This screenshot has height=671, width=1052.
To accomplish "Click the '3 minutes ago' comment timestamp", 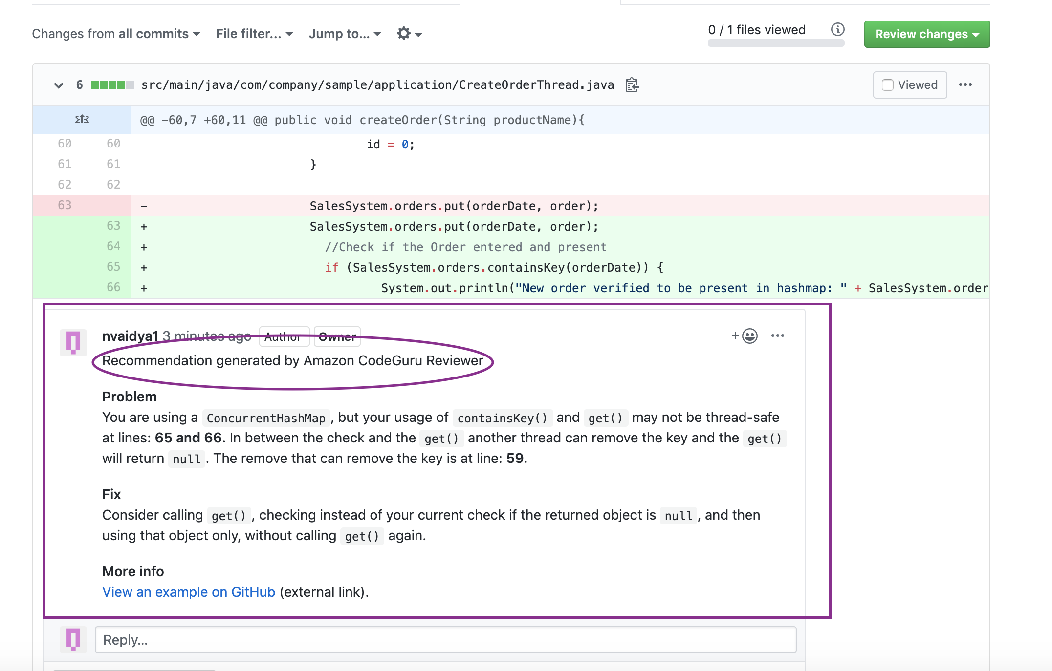I will (x=207, y=336).
